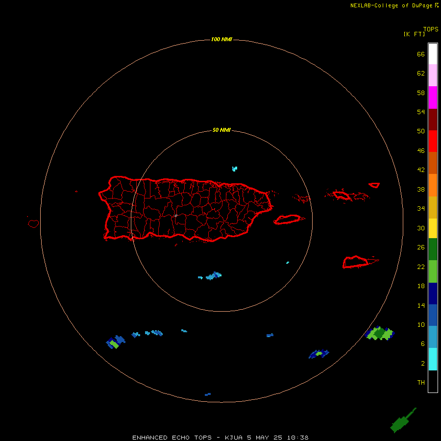Click the 38 legend value
The width and height of the screenshot is (441, 441).
(x=421, y=189)
